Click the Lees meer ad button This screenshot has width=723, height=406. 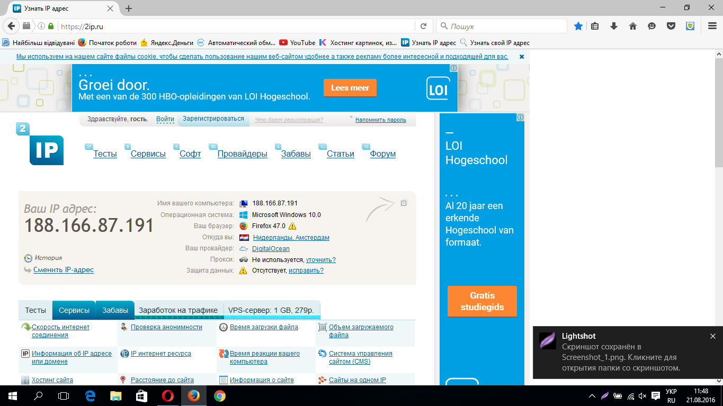350,88
